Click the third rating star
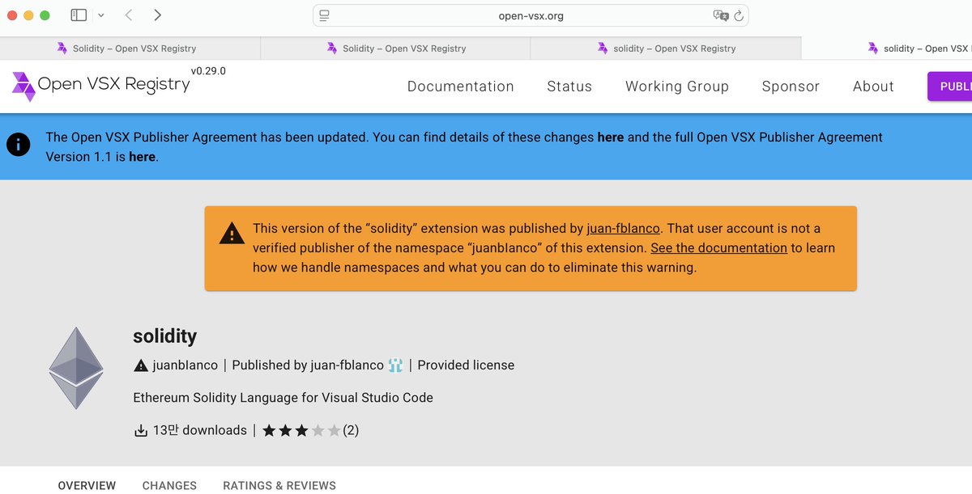Screen dimensions: 972x494 coord(301,431)
